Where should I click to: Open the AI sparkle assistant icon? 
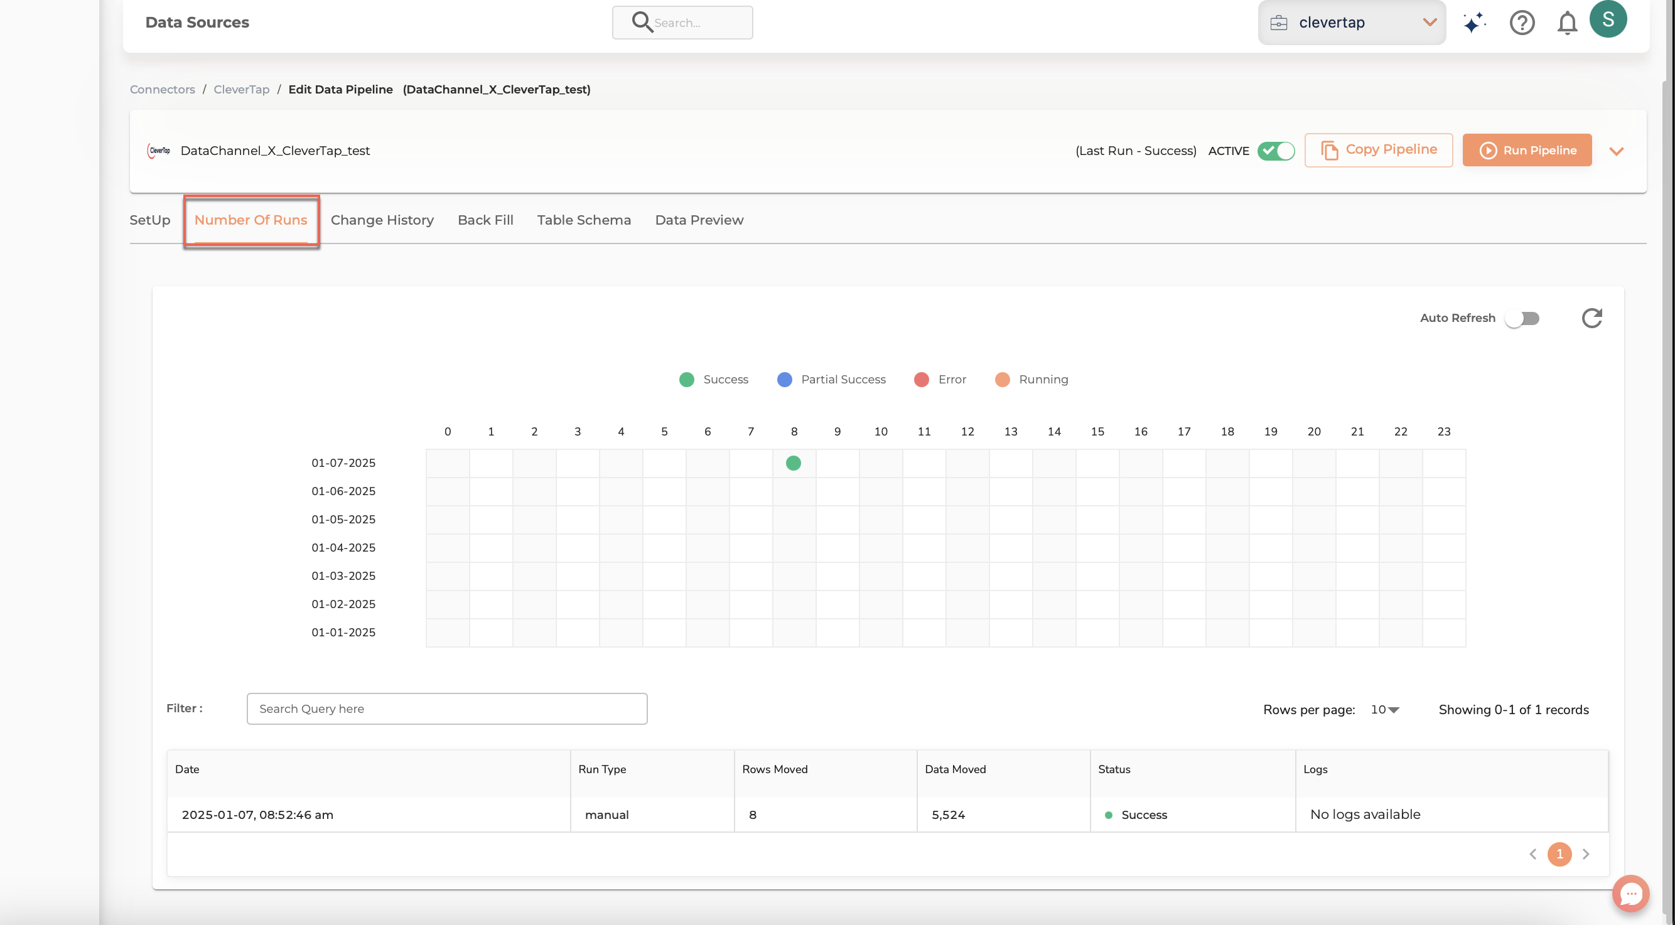[x=1475, y=22]
